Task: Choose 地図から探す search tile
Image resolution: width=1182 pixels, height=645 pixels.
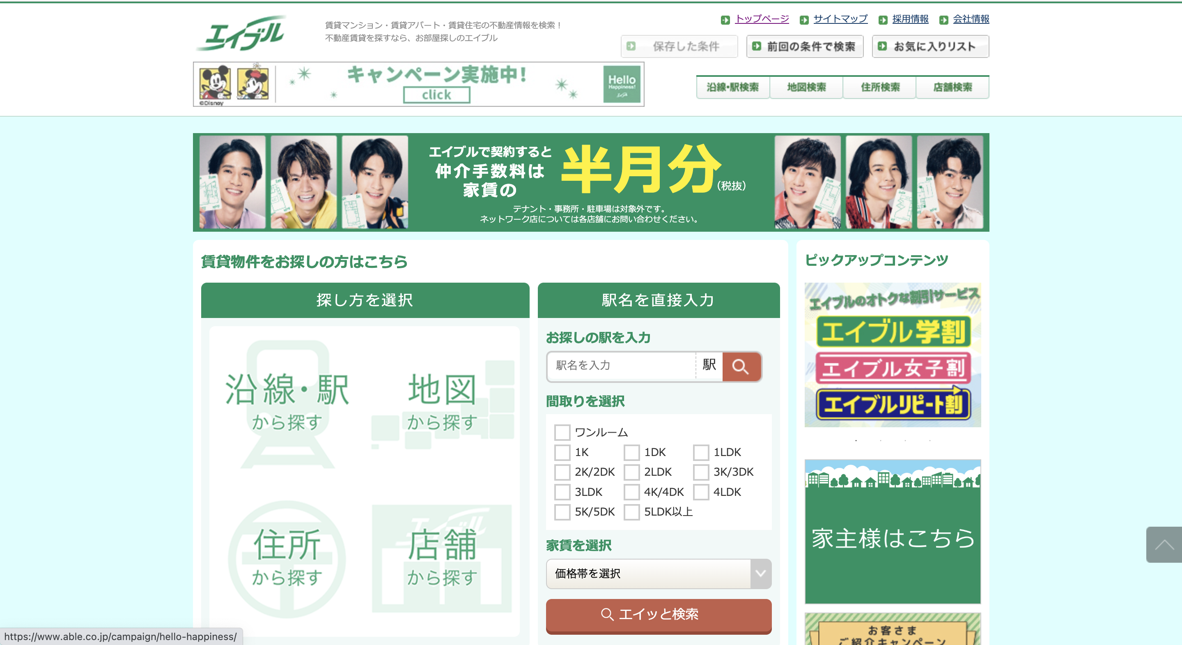Action: pyautogui.click(x=442, y=404)
